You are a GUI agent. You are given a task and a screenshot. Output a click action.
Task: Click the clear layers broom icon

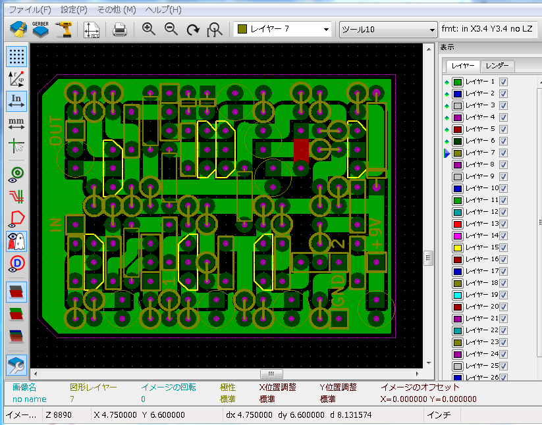(18, 30)
